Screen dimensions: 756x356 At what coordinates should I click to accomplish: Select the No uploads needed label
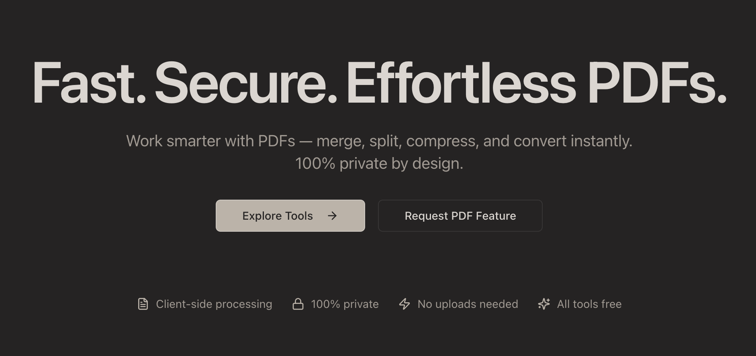point(468,304)
